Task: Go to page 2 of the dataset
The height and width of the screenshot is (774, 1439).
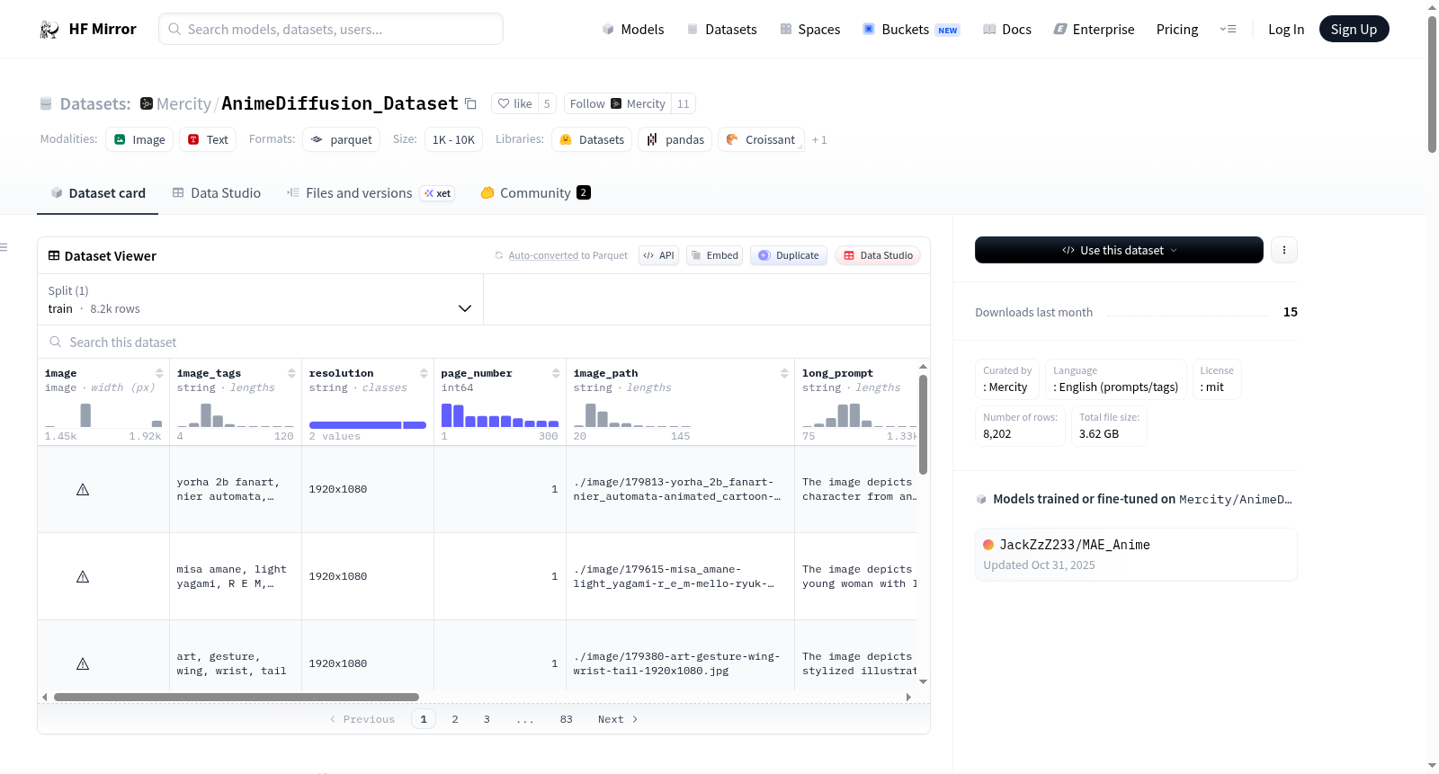Action: click(x=455, y=719)
